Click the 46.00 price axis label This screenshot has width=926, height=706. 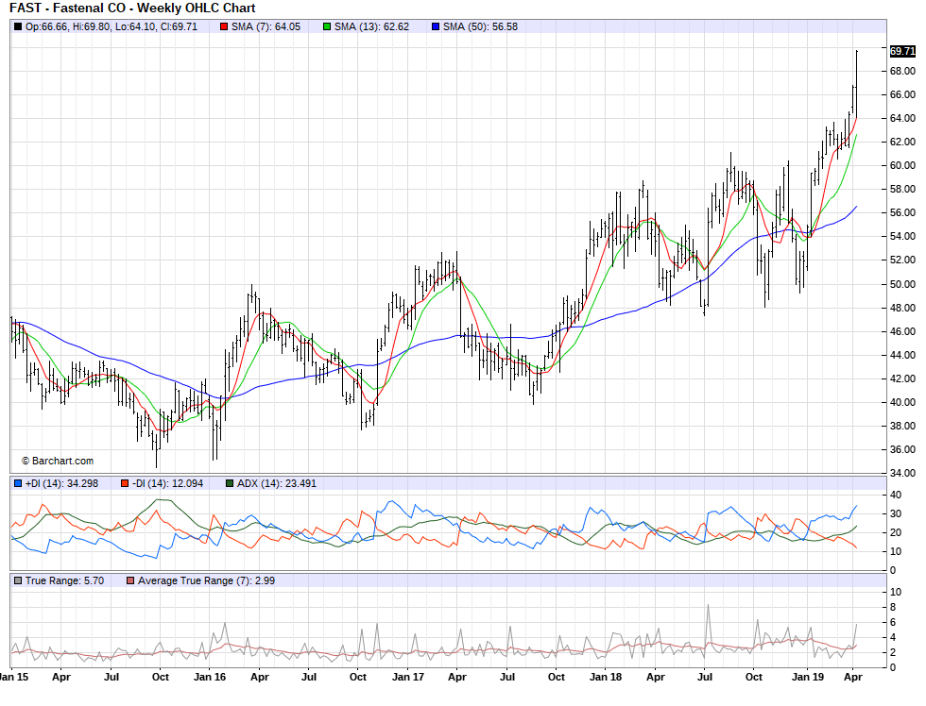coord(902,331)
